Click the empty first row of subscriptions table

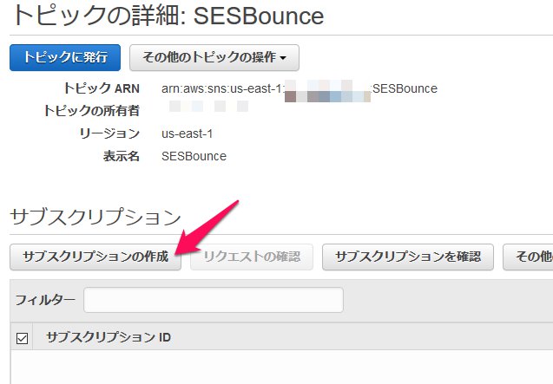[278, 366]
